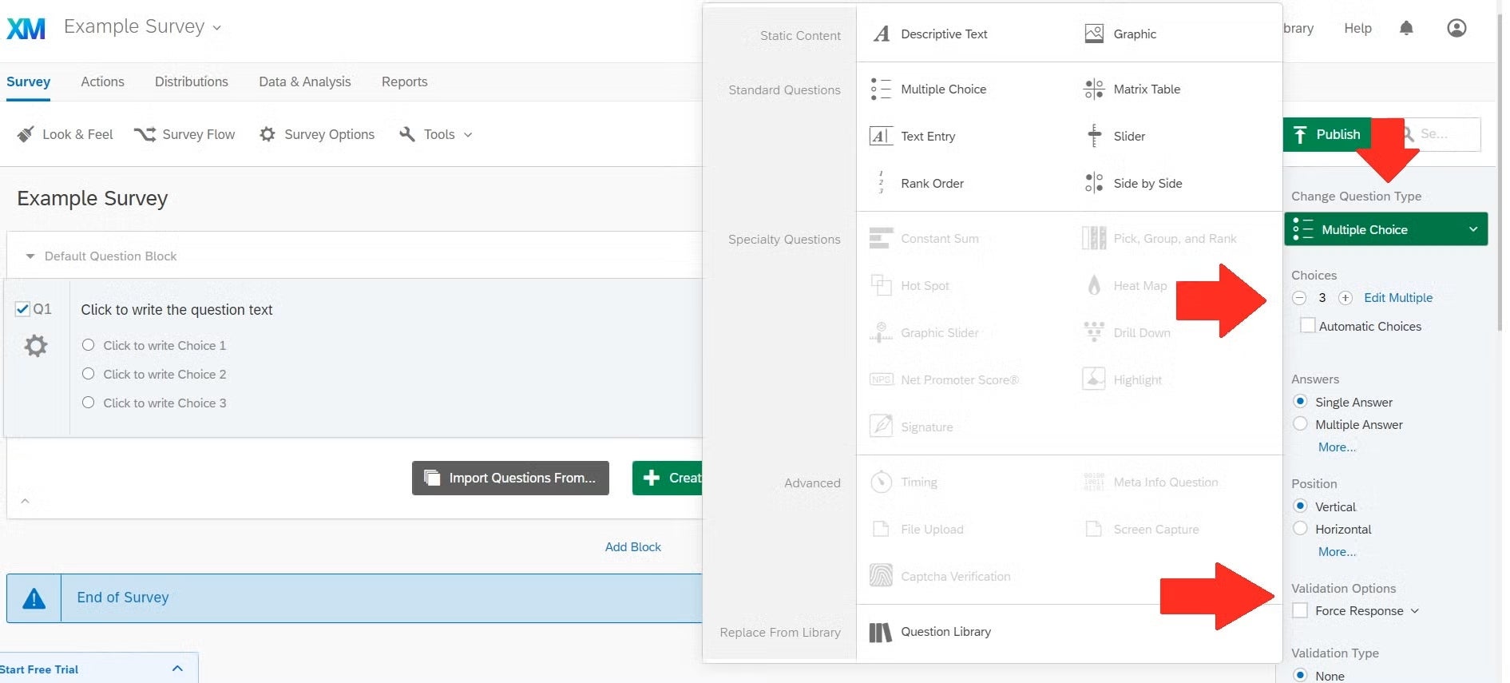Click the Q1 gear settings icon
Screen dimensions: 1510x683
pos(35,346)
